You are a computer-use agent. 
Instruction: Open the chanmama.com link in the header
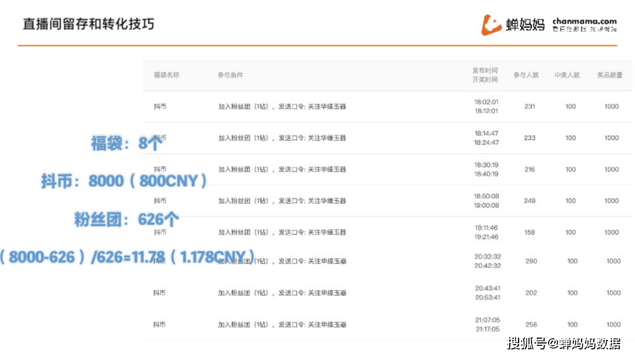click(x=584, y=21)
